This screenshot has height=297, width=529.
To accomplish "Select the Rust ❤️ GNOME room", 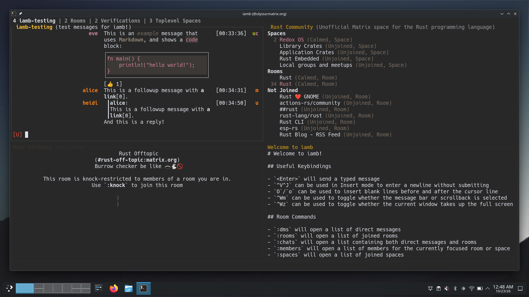I will [299, 97].
